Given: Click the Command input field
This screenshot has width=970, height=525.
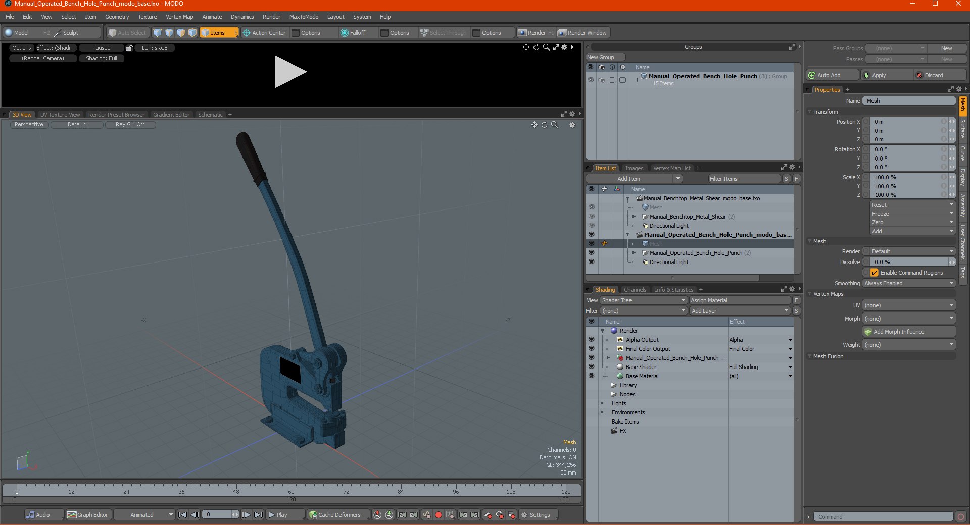Looking at the screenshot, I should click(883, 517).
